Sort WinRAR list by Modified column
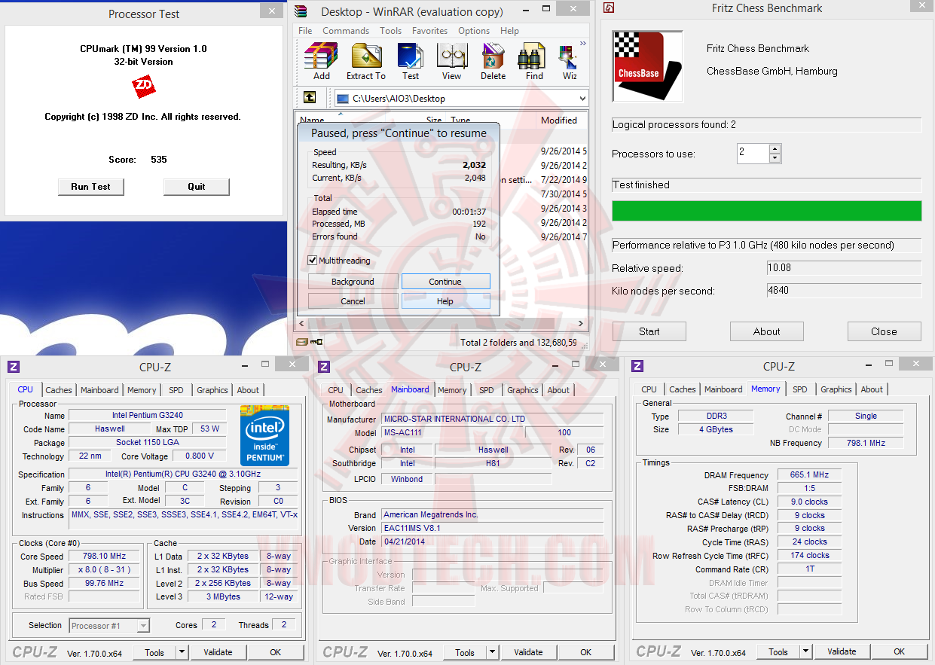The image size is (935, 665). 559,120
